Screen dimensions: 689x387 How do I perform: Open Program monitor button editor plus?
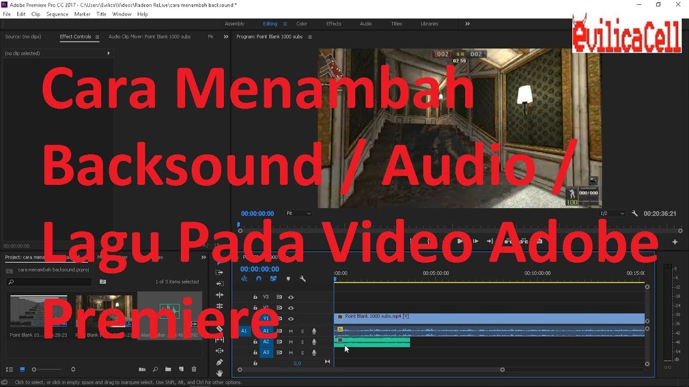click(x=675, y=242)
